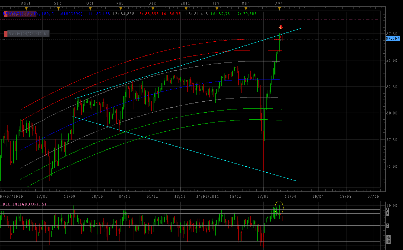Screen dimensions: 403x250
Task: Click the 17/03 date label on the time axis
Action: (x=263, y=196)
